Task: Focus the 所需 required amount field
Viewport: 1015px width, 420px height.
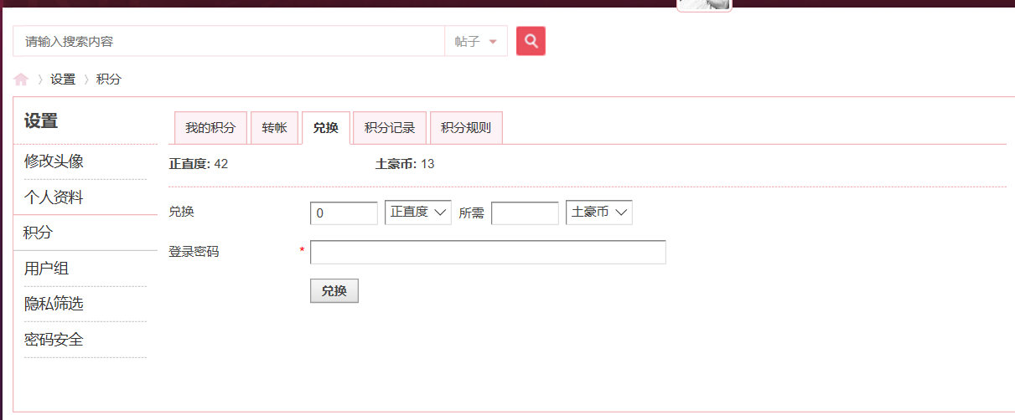Action: tap(525, 213)
